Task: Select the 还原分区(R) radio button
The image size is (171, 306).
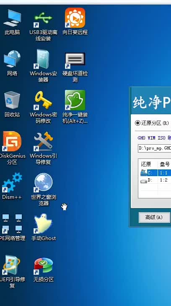Action: (137, 123)
